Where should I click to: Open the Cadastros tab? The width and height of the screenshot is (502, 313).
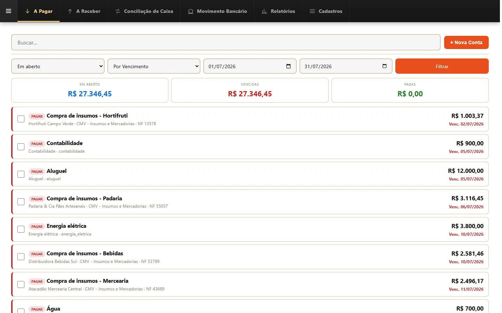(x=326, y=11)
